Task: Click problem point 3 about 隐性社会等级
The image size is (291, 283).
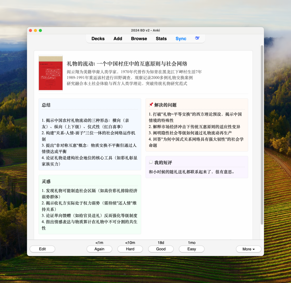Action: click(190, 133)
